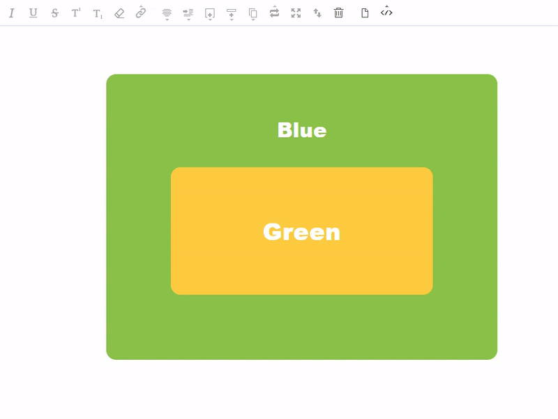
Task: Open the indent options dropdown
Action: (x=188, y=14)
